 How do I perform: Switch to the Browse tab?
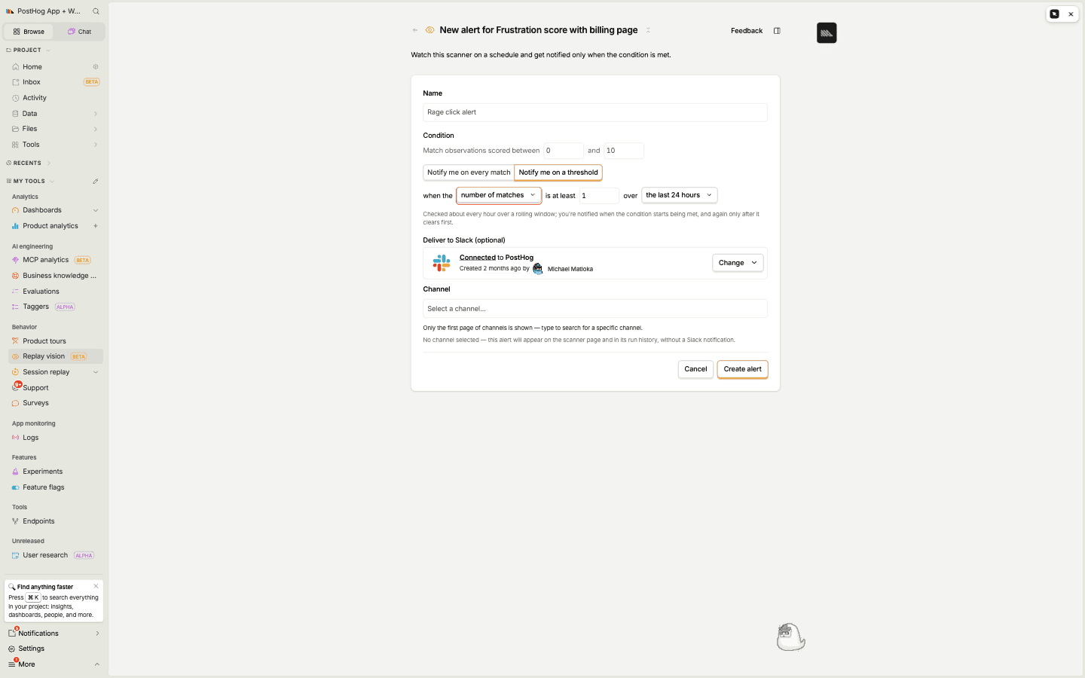(x=29, y=32)
